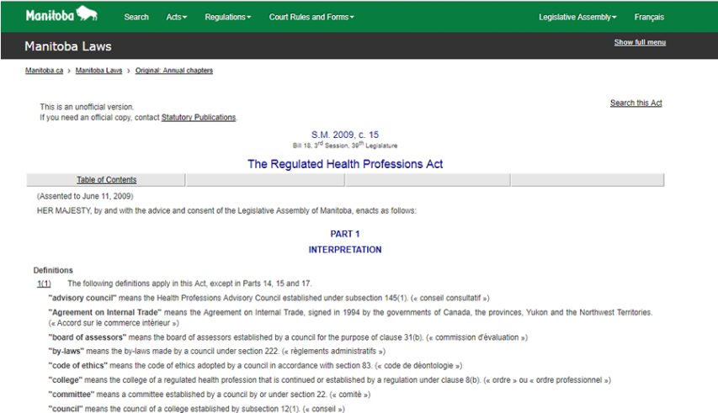718x413 pixels.
Task: Click the 1(1) subsection link
Action: coord(44,283)
